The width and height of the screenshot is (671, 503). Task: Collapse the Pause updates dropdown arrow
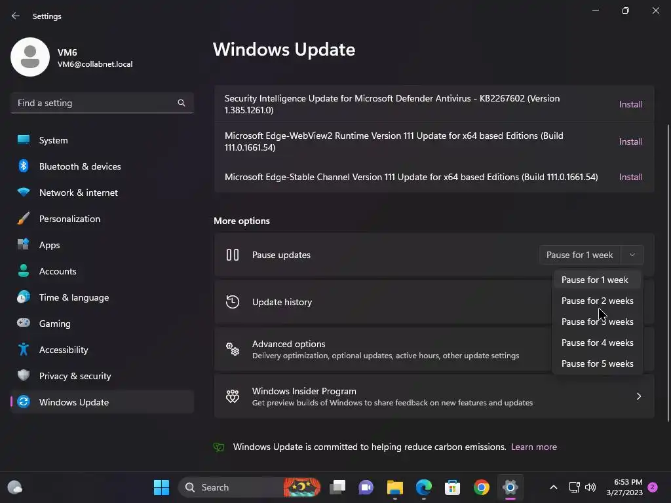tap(632, 255)
